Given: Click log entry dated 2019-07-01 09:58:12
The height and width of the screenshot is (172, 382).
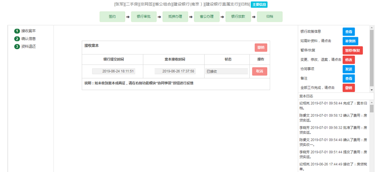Looking at the screenshot, I should pyautogui.click(x=333, y=118).
